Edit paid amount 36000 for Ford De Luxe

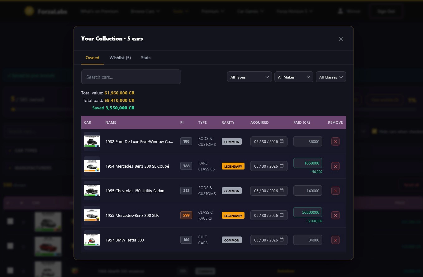coord(308,141)
